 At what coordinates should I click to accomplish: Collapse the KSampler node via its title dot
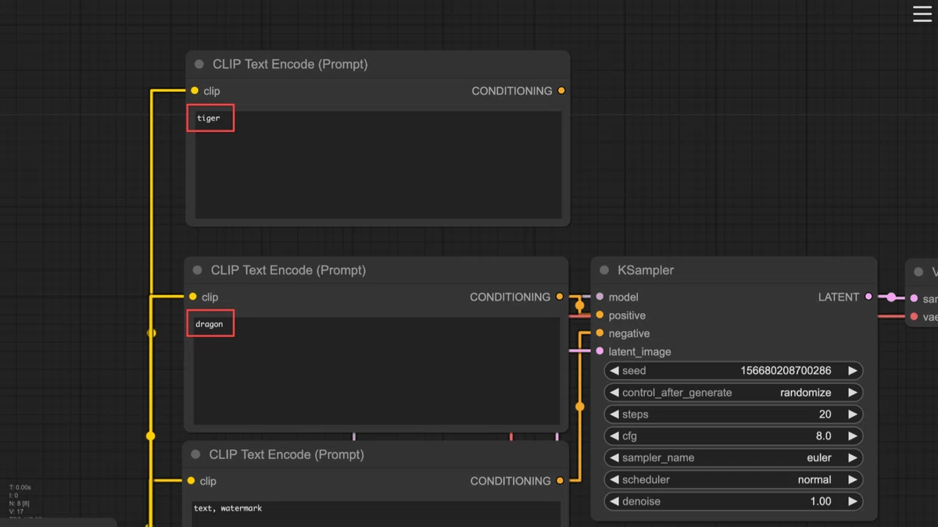[x=604, y=270]
